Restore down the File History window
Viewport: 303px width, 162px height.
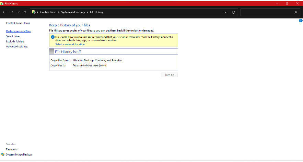tap(287, 3)
